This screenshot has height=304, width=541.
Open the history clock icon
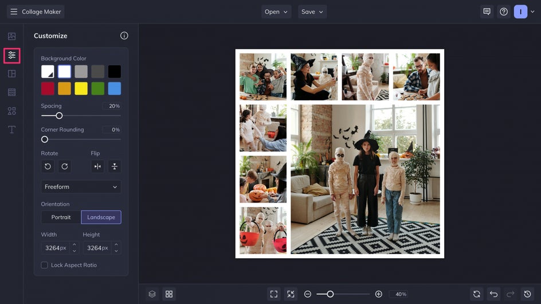pos(528,294)
